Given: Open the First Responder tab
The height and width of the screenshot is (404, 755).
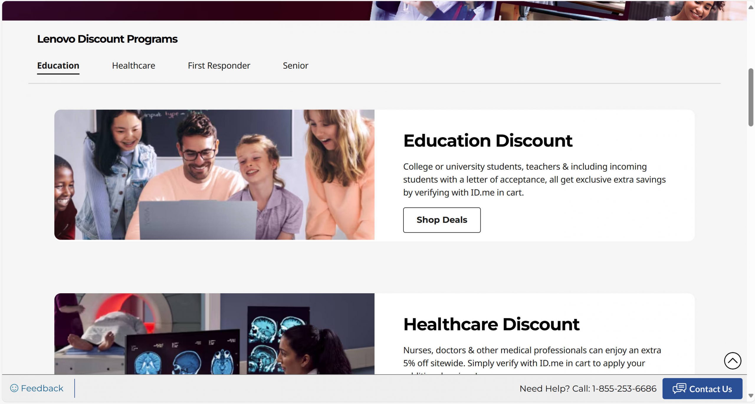Looking at the screenshot, I should click(x=219, y=66).
